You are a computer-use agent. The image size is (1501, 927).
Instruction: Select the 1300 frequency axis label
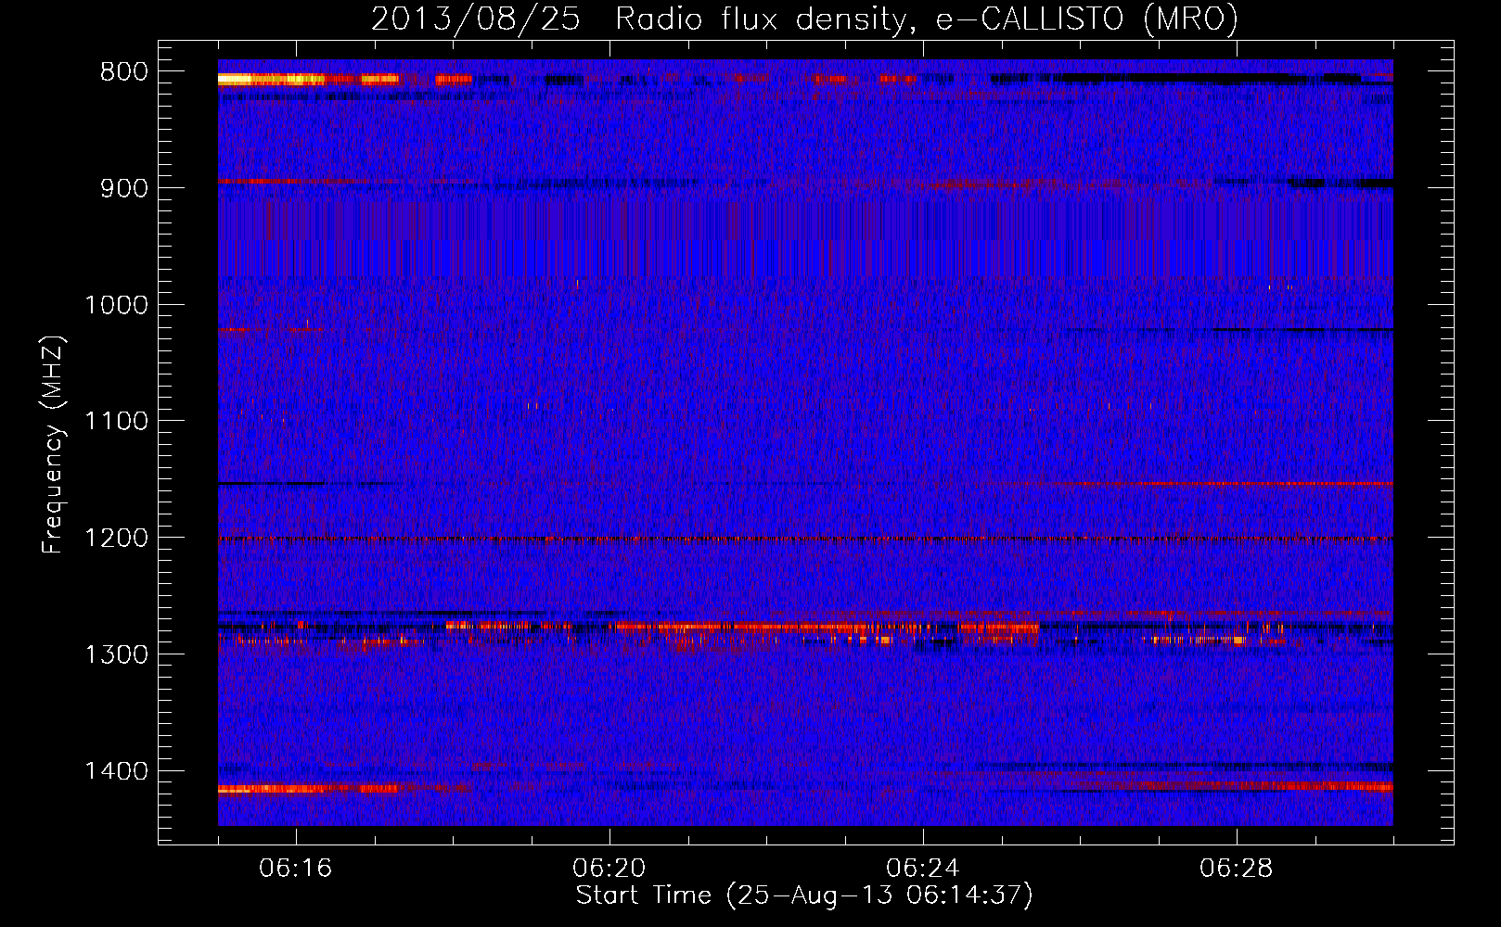click(116, 655)
